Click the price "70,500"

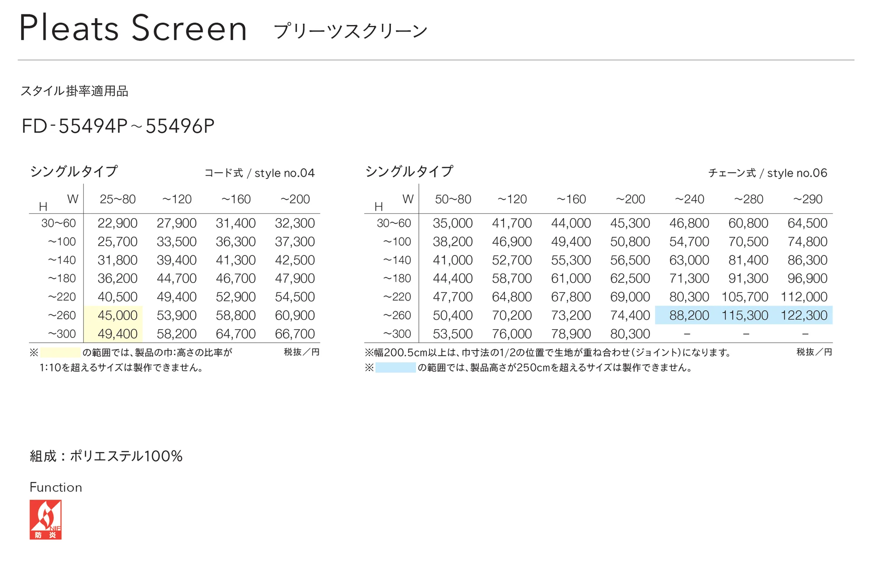[748, 242]
